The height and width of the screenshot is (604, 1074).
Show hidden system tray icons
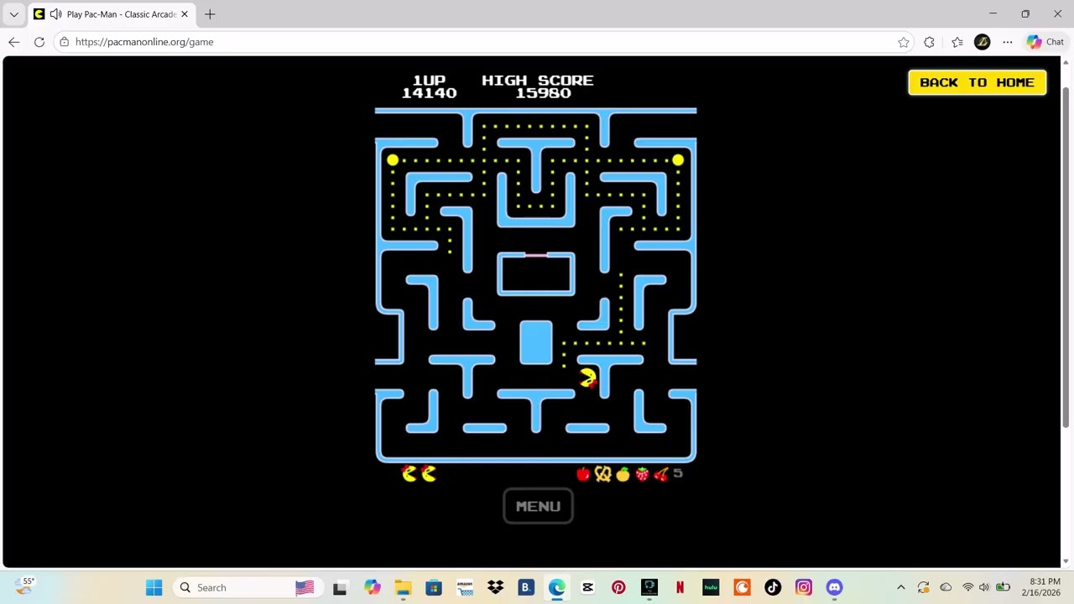click(x=901, y=587)
